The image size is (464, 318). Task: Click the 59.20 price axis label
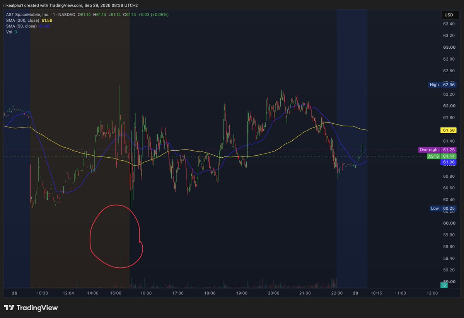click(x=449, y=270)
